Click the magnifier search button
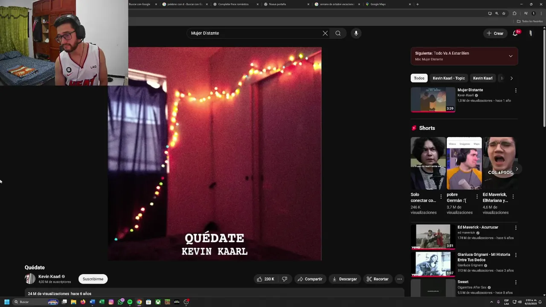Image resolution: width=546 pixels, height=307 pixels. point(338,33)
